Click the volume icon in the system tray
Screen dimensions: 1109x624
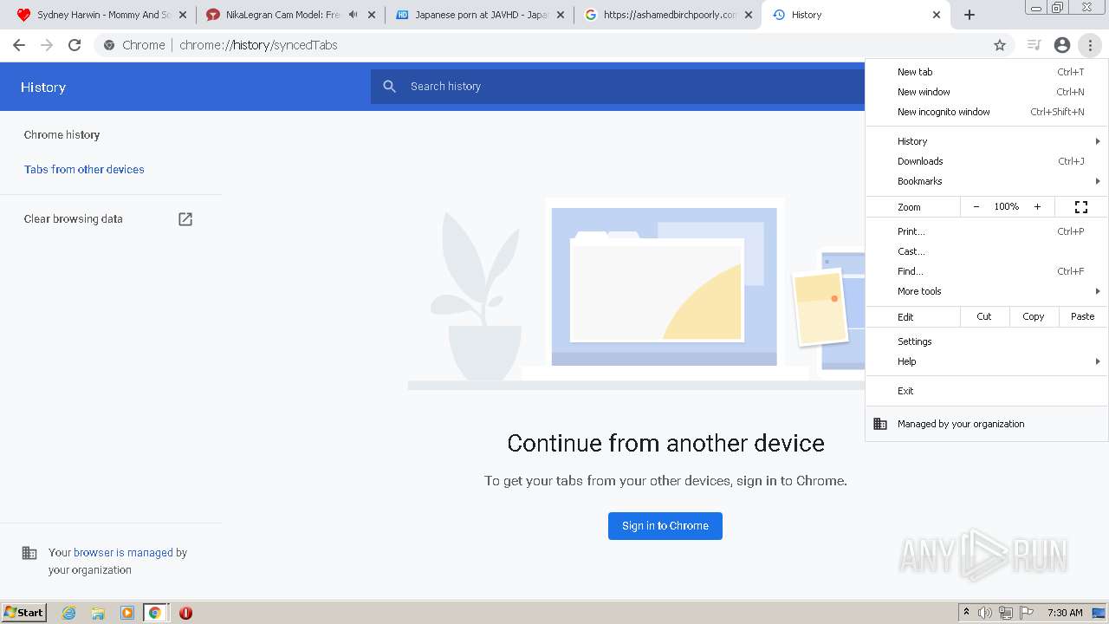985,613
